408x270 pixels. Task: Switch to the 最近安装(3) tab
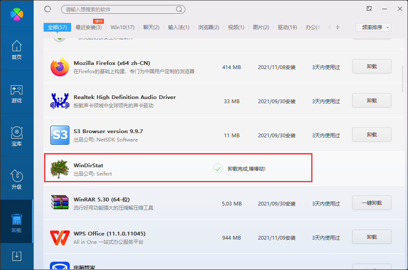(88, 27)
